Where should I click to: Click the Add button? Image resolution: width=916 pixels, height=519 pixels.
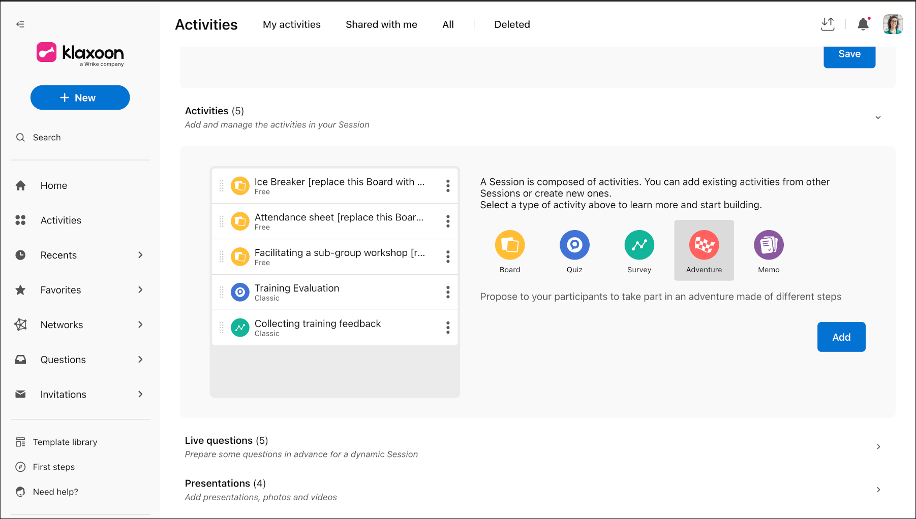coord(841,337)
